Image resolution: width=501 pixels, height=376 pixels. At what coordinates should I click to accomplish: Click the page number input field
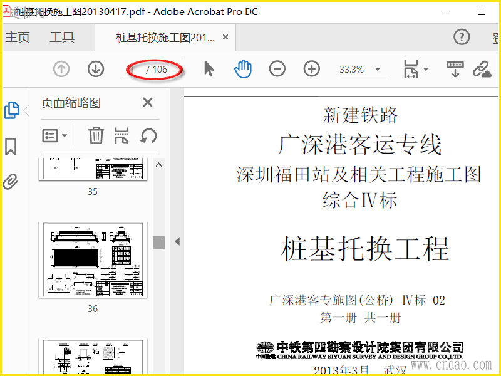coord(133,69)
